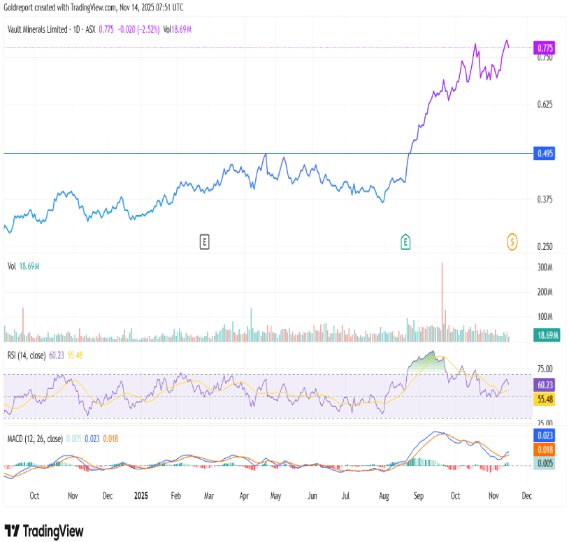Viewport: 569px width, 542px height.
Task: Select the blue 0.495 horizontal line label
Action: pyautogui.click(x=545, y=154)
